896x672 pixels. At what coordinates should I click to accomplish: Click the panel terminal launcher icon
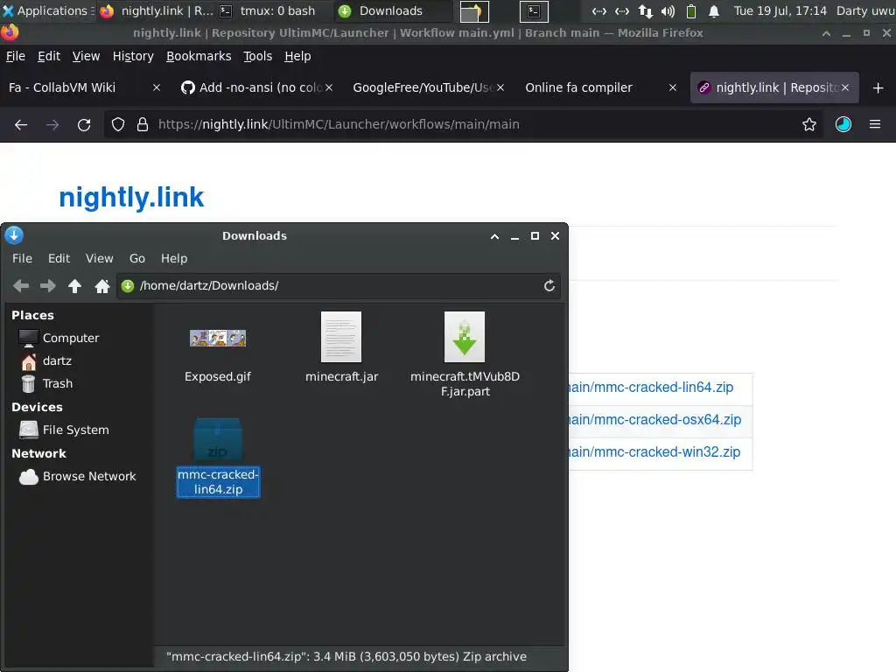tap(534, 10)
